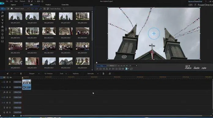Switch library to grid icon view

point(44,9)
